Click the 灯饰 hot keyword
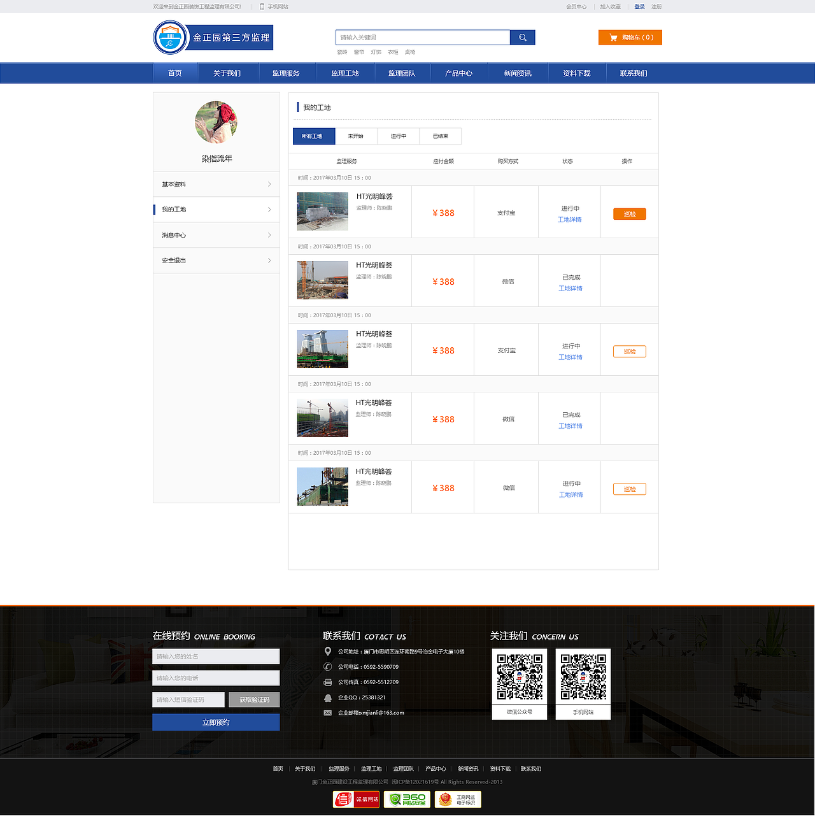This screenshot has width=815, height=816. 376,52
